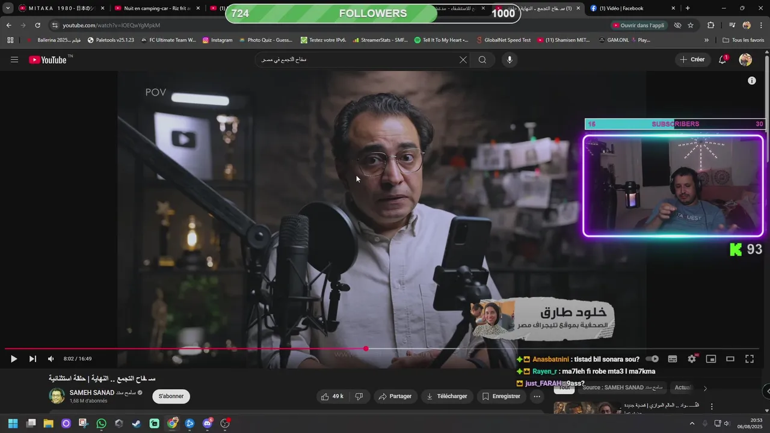This screenshot has width=770, height=433.
Task: Open the Instagram bookmark
Action: pos(217,40)
